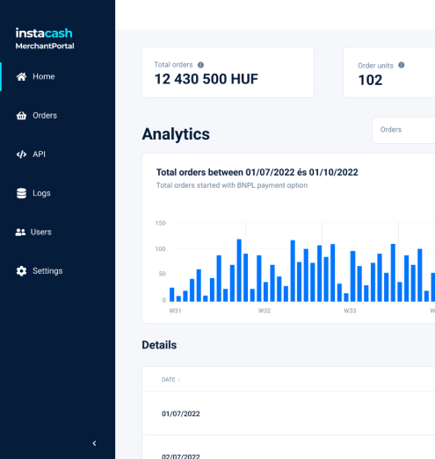Screen dimensions: 435x459
Task: Open the Orders dropdown next to Analytics
Action: (x=403, y=130)
